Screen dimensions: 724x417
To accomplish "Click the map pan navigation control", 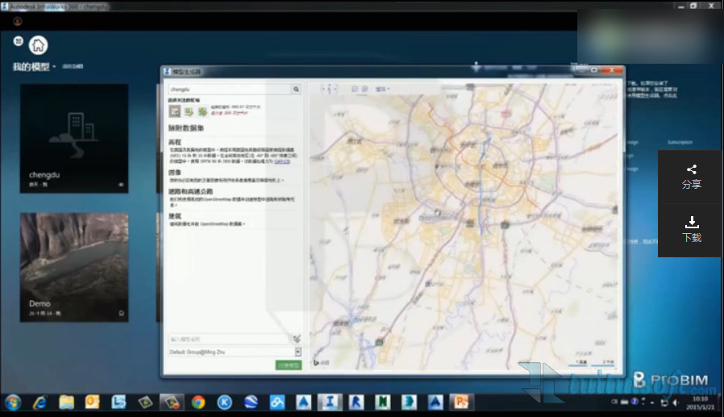I will pyautogui.click(x=329, y=90).
